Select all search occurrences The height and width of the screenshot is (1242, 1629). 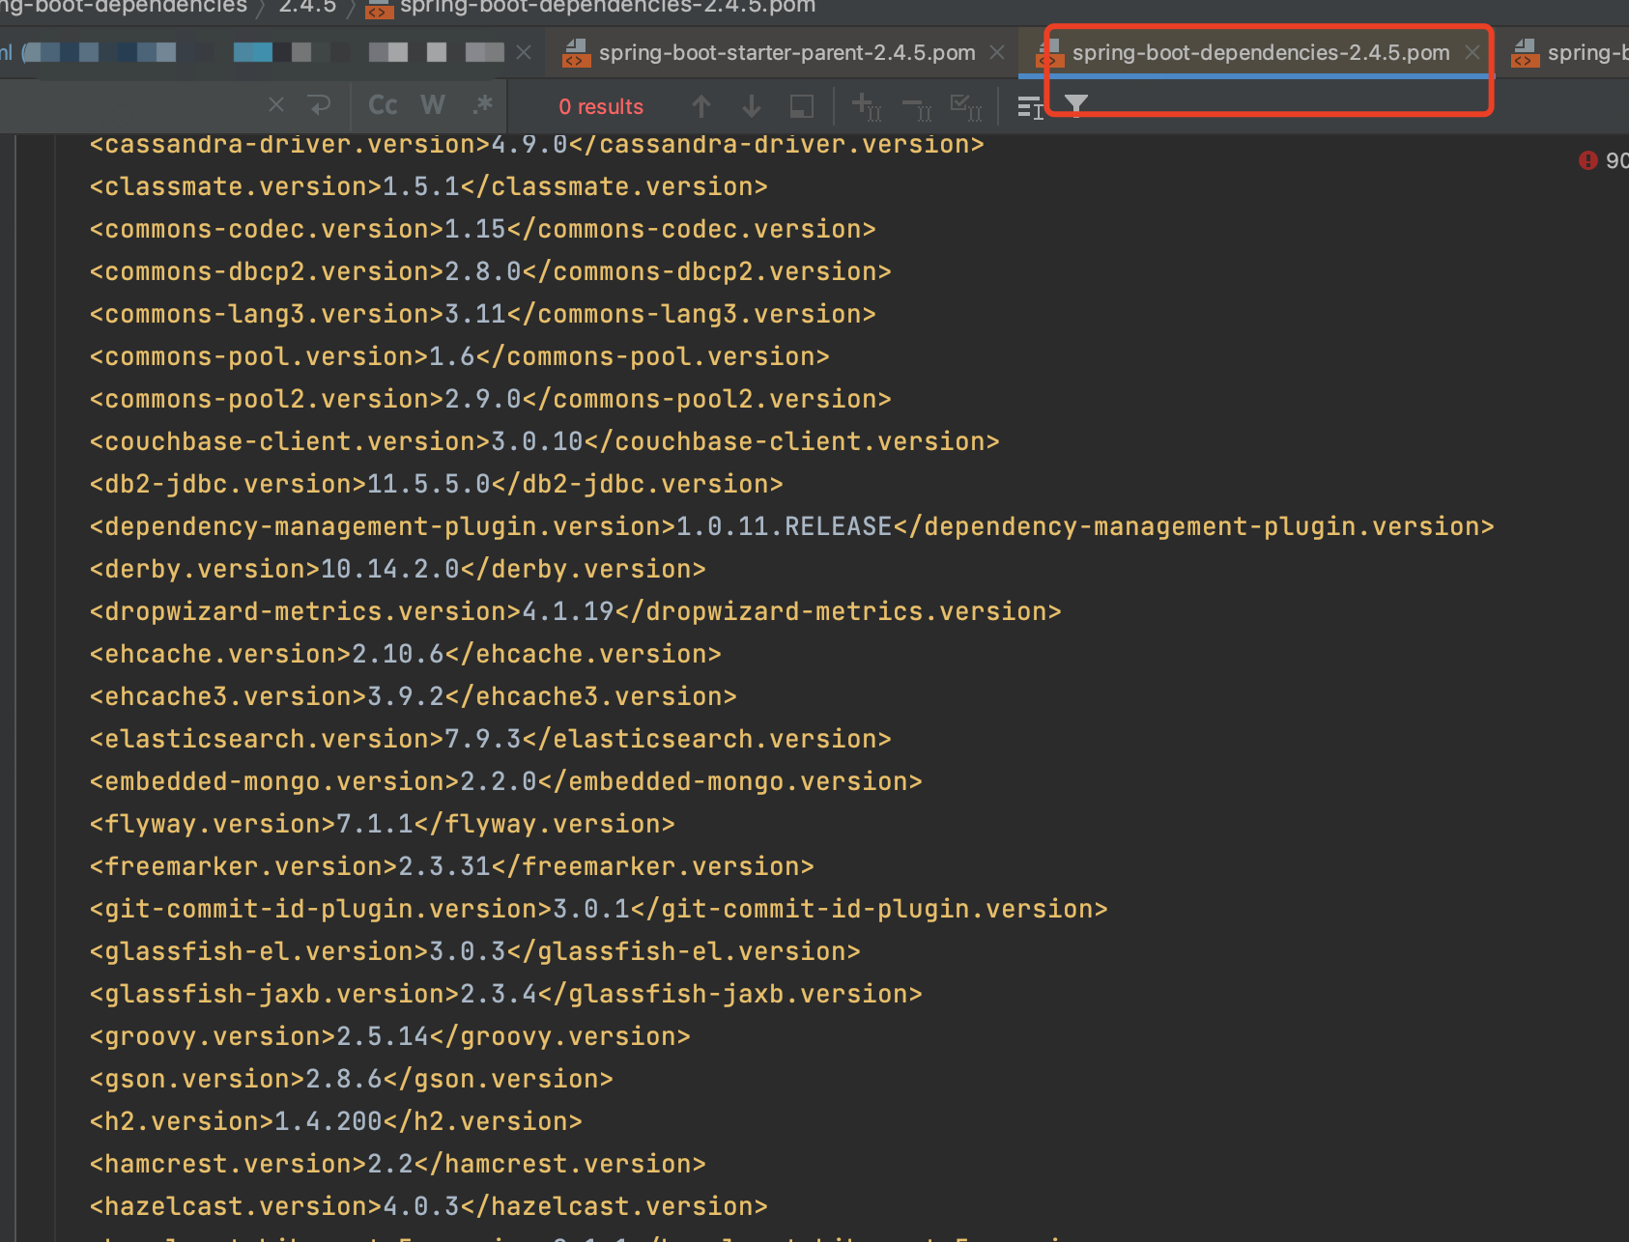coord(966,106)
